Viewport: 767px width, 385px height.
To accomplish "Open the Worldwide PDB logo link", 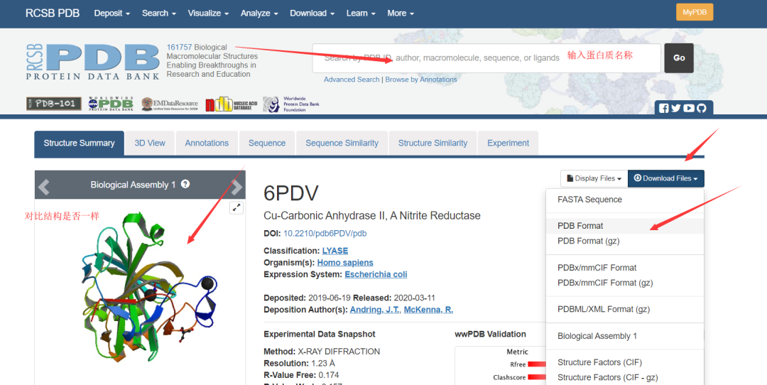I will click(111, 104).
